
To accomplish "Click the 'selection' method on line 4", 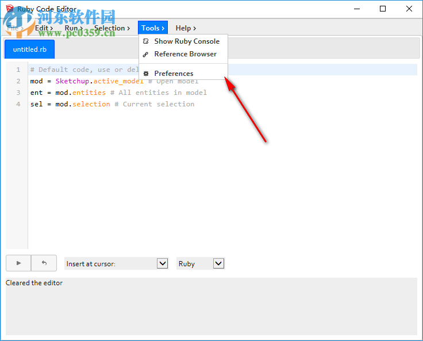I will click(x=91, y=104).
